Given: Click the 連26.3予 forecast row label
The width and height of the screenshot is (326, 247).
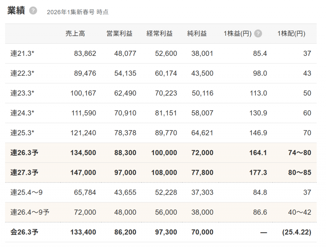Looking at the screenshot, I should pos(24,153).
